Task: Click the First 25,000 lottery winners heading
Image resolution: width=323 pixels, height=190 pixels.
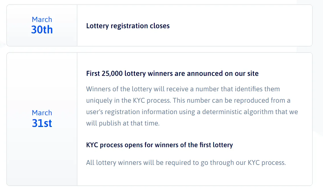Action: pyautogui.click(x=172, y=73)
